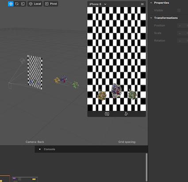The width and height of the screenshot is (188, 182).
Task: Toggle Local coordinate space
Action: click(x=35, y=4)
